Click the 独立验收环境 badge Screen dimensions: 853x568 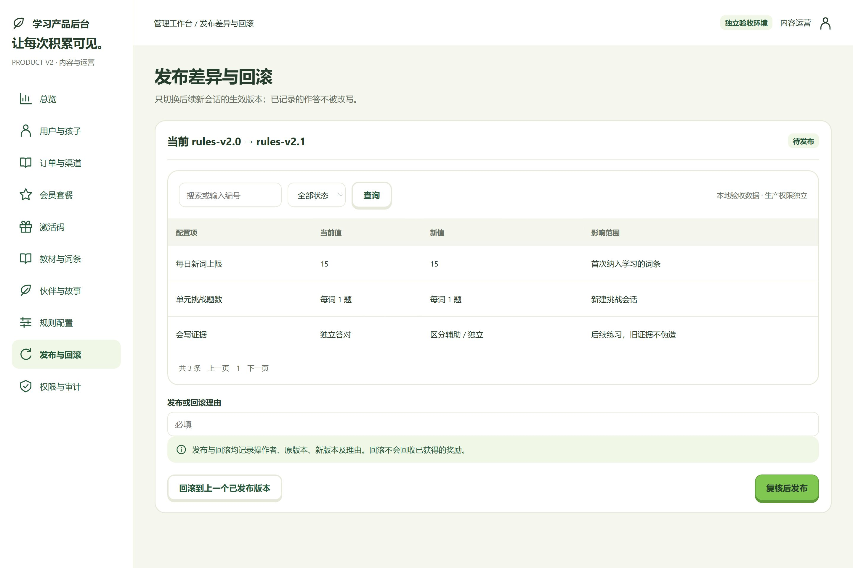(746, 23)
